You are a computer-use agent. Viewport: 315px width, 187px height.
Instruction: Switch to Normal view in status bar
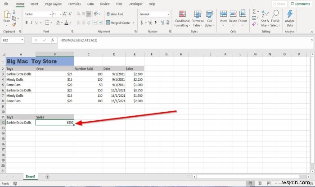(250, 183)
